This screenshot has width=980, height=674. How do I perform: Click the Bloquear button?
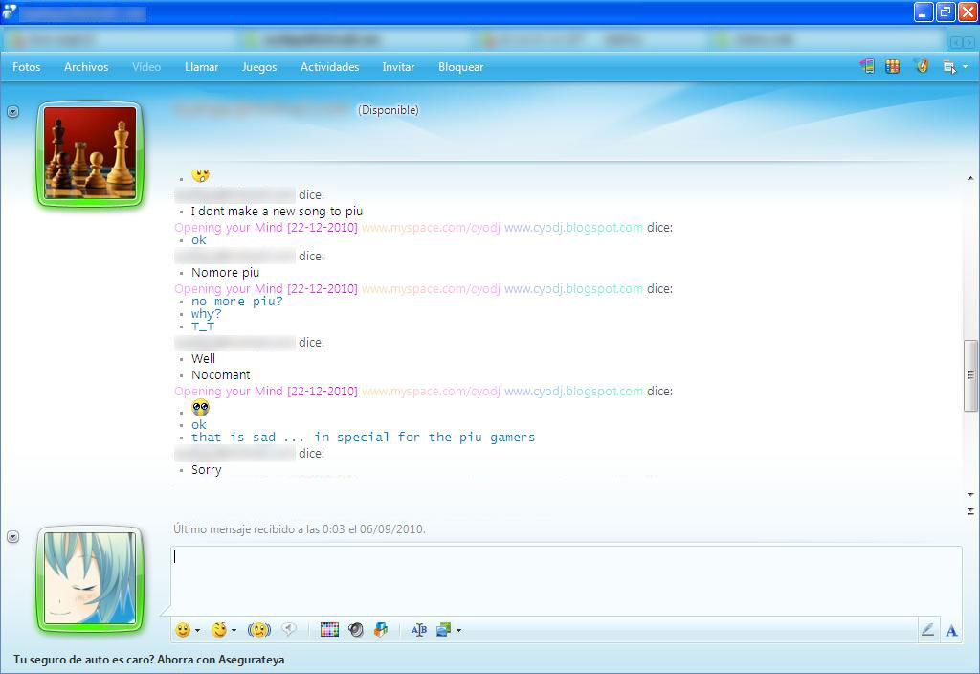tap(460, 67)
